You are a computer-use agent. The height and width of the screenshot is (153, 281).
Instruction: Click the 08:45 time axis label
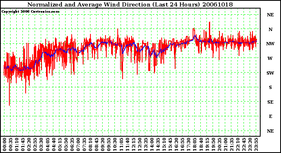tap(97, 144)
